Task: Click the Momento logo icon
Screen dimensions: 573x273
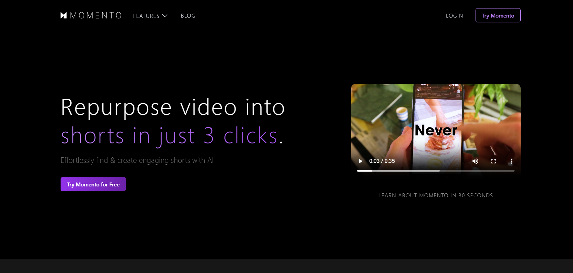Action: pos(63,15)
